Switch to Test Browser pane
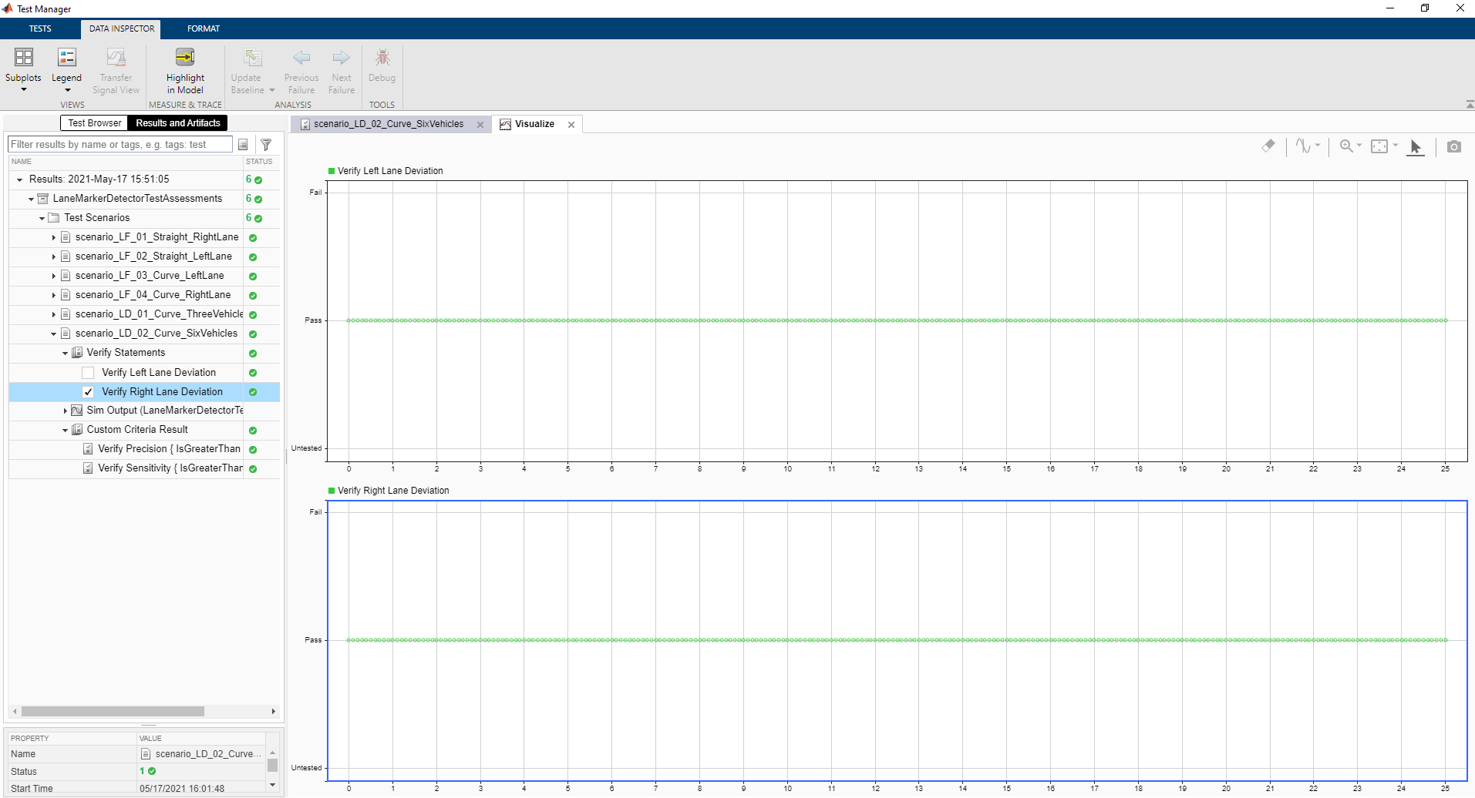Screen dimensions: 1475x798 [x=94, y=123]
